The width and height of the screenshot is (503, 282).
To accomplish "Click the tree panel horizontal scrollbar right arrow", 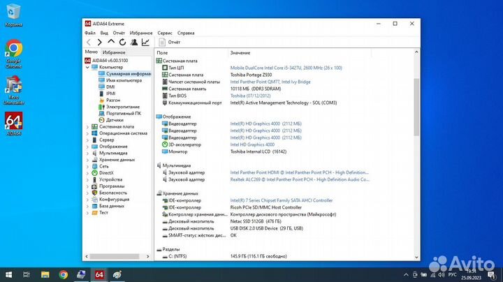I will point(147,256).
